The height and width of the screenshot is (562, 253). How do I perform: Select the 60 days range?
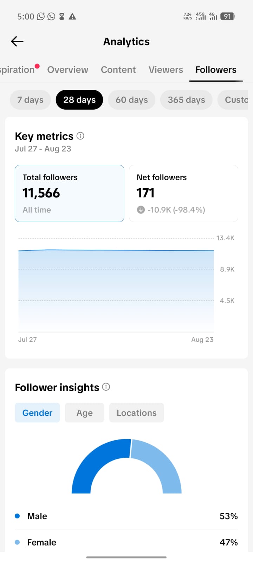[x=132, y=100]
